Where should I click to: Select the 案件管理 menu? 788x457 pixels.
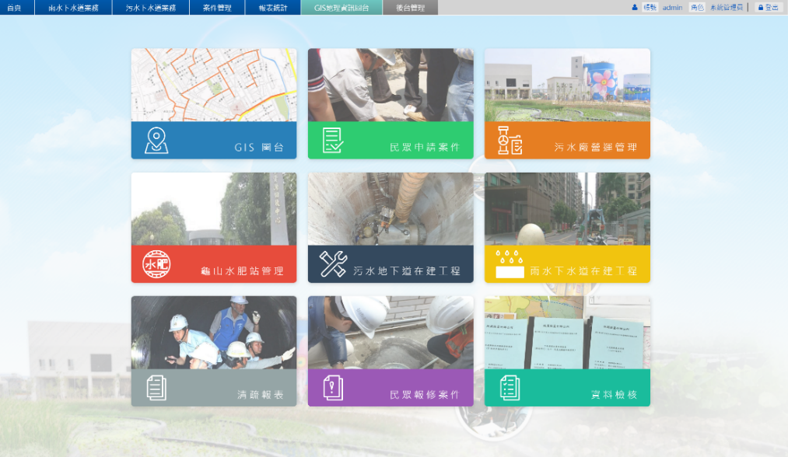tap(217, 8)
